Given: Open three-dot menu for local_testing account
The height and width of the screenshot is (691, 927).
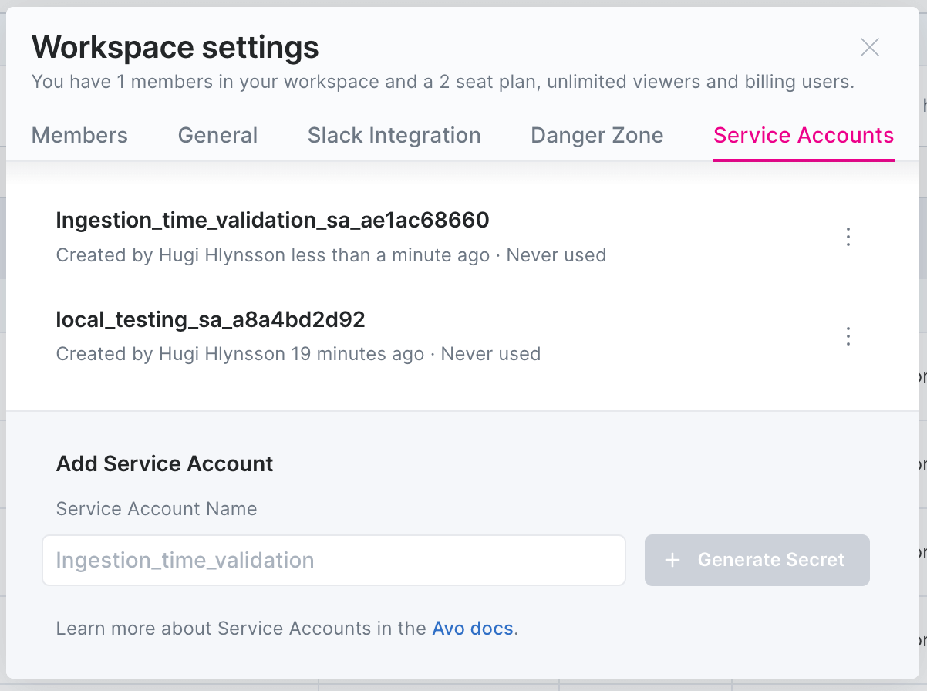Looking at the screenshot, I should [848, 336].
